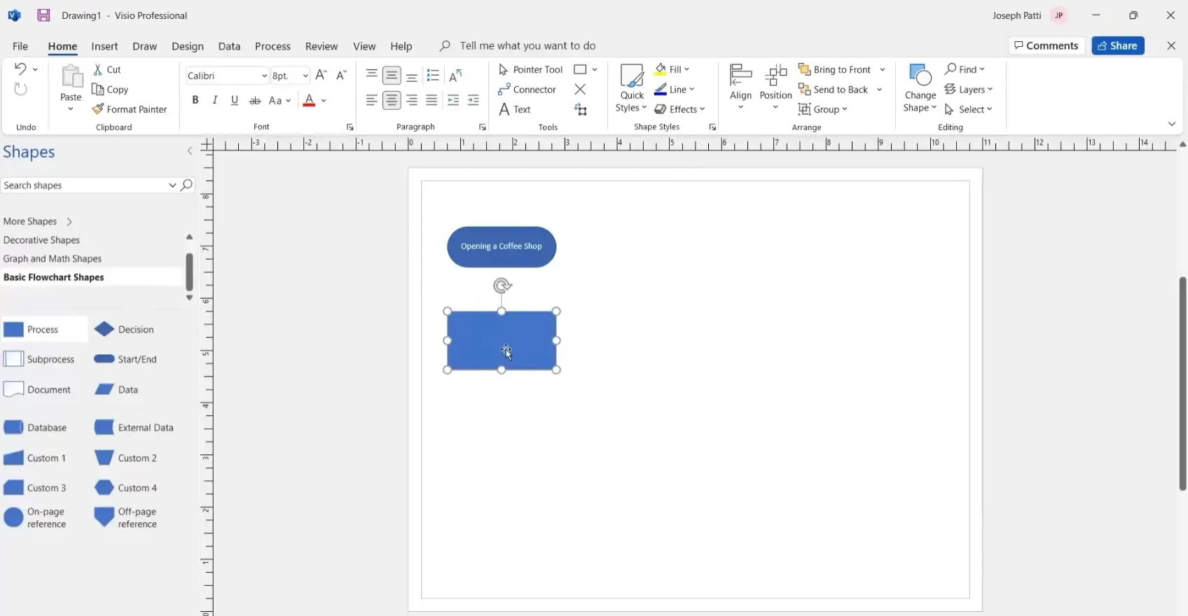Toggle Bold formatting
This screenshot has width=1188, height=616.
[x=195, y=100]
